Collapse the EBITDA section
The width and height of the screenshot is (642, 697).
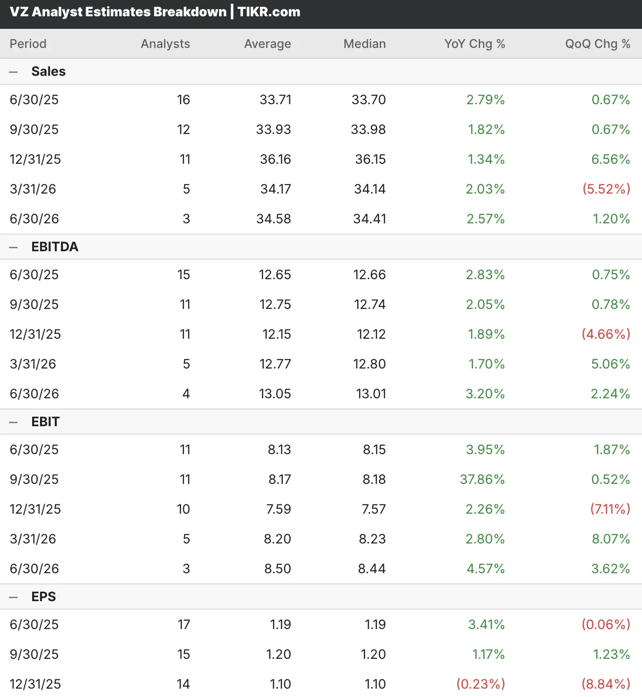tap(13, 247)
